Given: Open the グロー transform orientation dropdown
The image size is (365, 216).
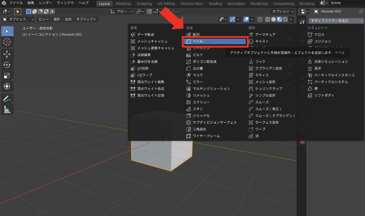Looking at the screenshot, I should [x=121, y=12].
